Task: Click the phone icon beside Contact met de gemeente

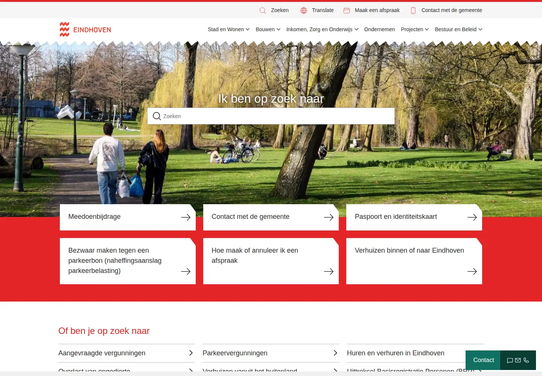Action: pos(413,11)
